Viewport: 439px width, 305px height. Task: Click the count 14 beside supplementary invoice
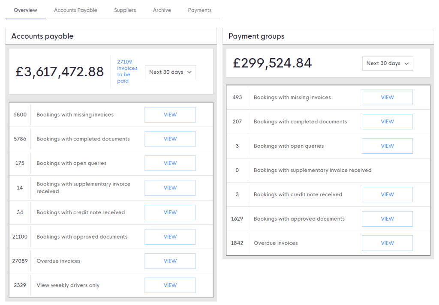click(x=20, y=188)
